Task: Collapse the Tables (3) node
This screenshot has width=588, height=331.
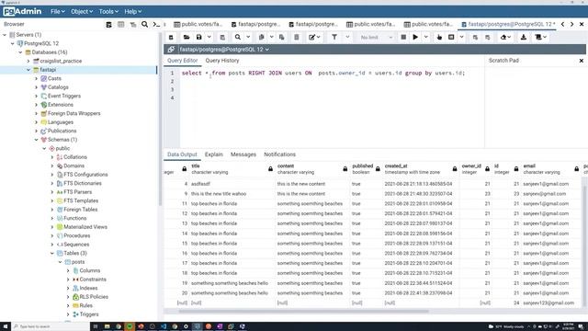Action: coord(52,254)
